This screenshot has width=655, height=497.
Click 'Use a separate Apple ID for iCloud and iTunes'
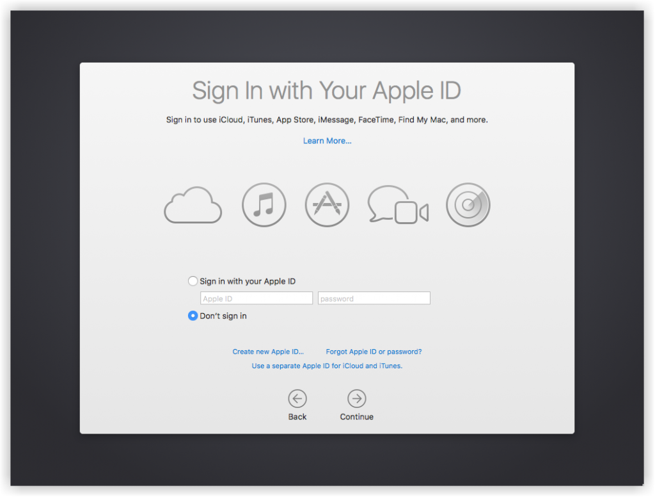[327, 366]
